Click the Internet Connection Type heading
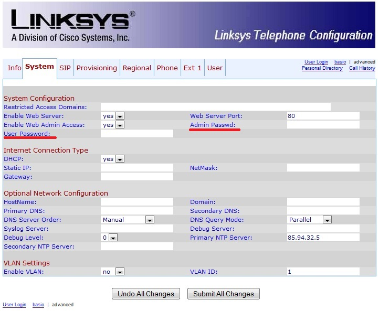This screenshot has height=311, width=379. point(46,150)
